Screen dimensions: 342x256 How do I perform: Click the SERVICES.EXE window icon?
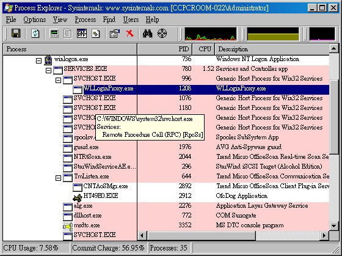click(58, 70)
